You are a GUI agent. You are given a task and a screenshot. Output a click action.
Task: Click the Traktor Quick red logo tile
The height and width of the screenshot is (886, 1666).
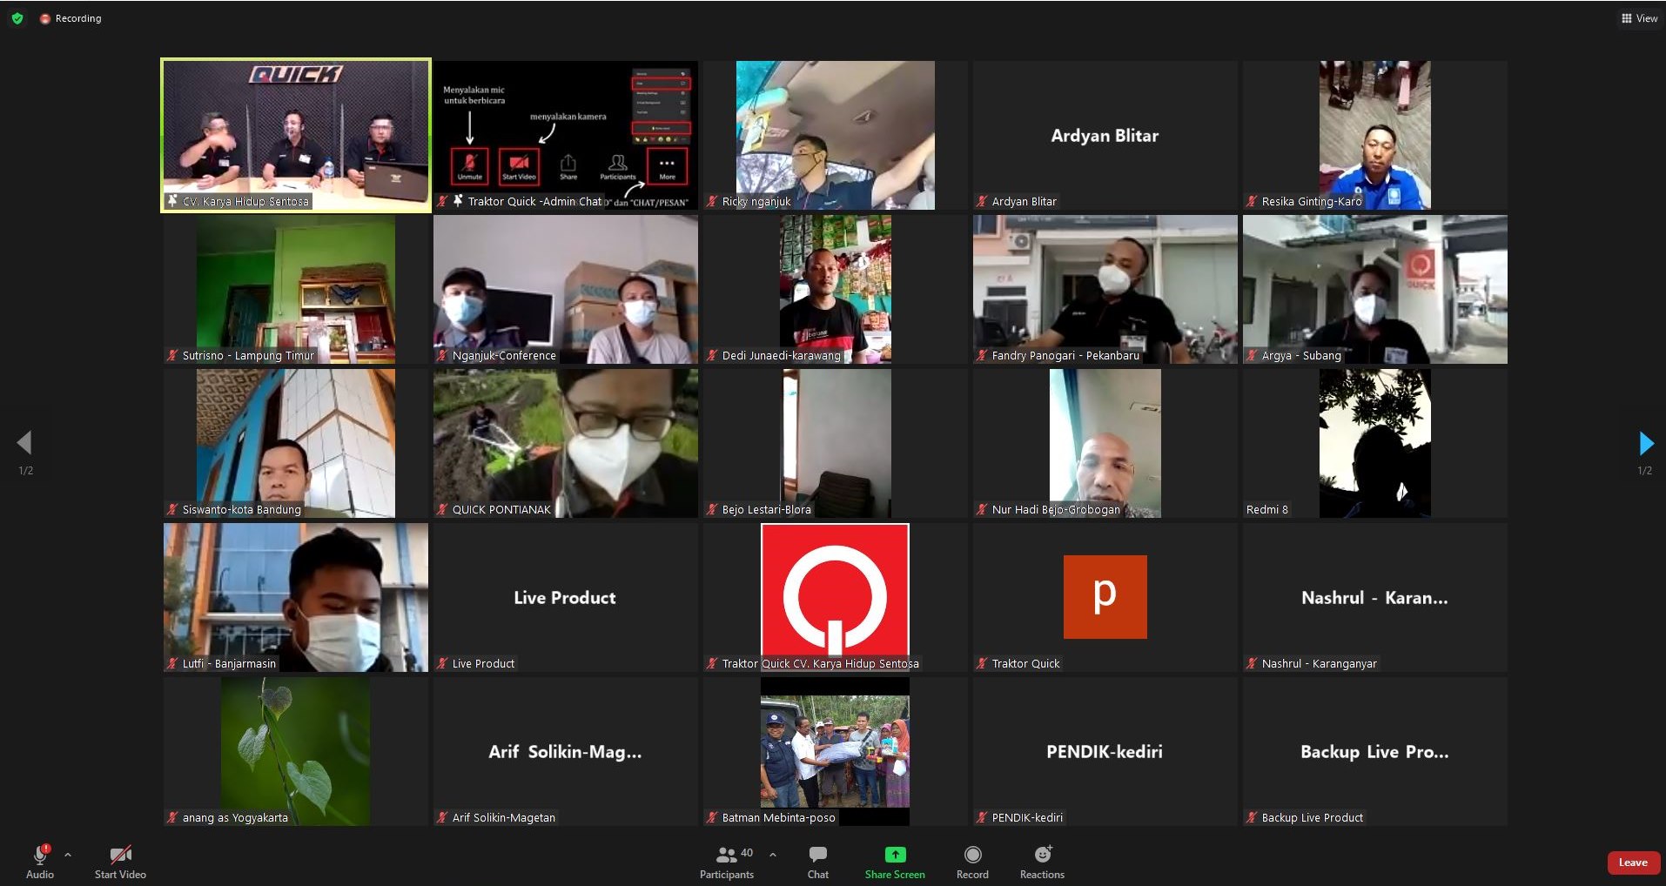point(835,592)
